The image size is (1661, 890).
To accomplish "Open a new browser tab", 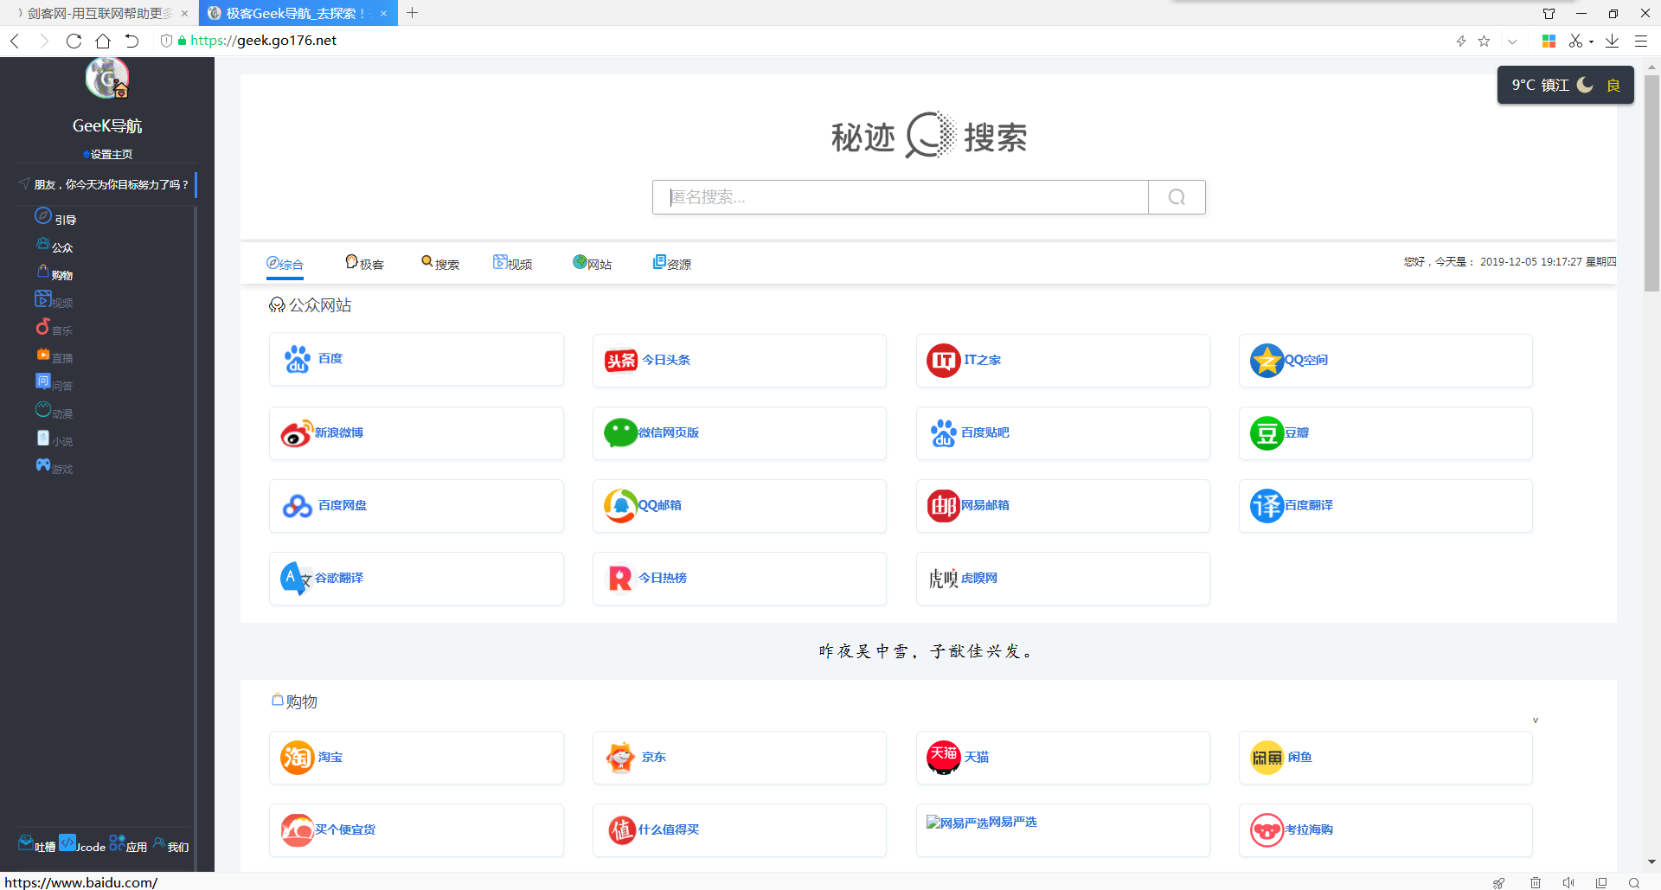I will (413, 13).
